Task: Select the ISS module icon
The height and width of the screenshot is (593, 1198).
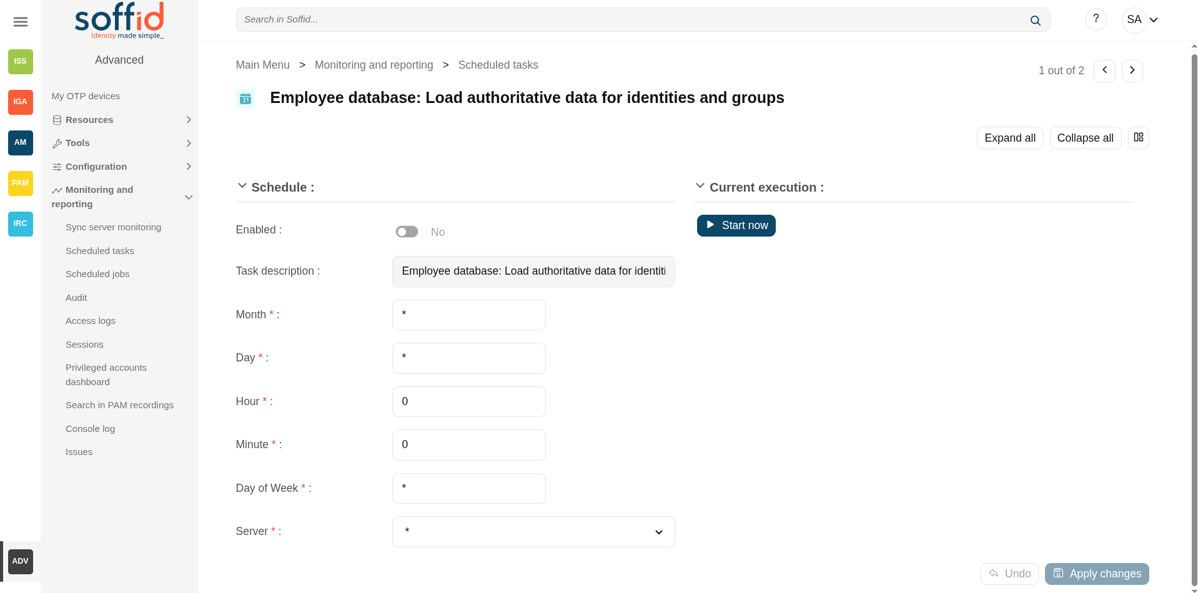Action: [x=21, y=61]
